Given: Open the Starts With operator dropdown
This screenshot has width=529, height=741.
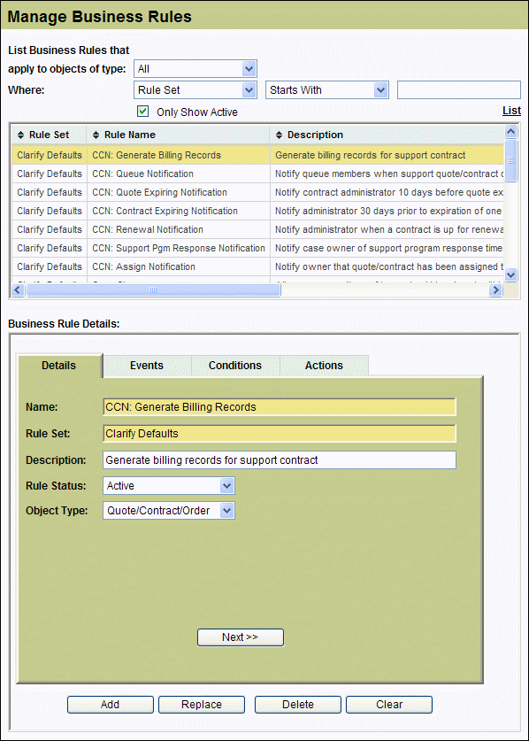Looking at the screenshot, I should click(327, 89).
